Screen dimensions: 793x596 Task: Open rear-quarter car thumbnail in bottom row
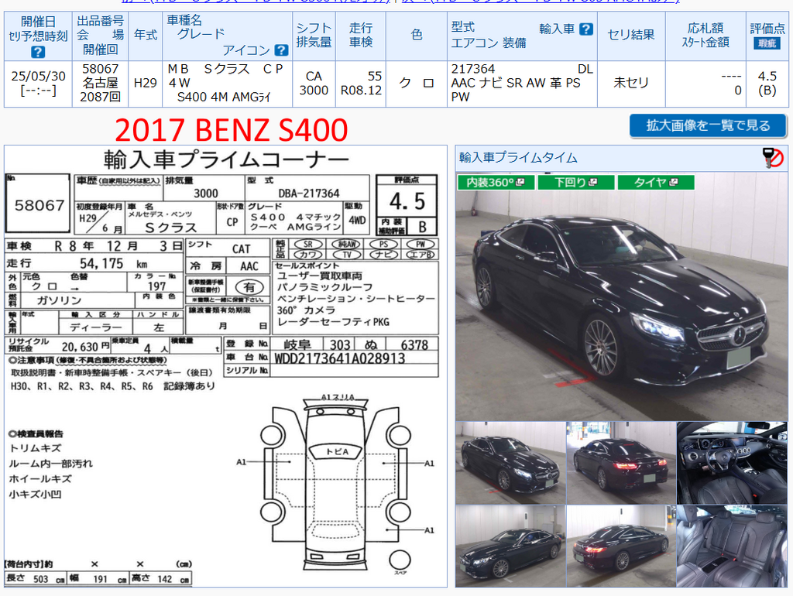[621, 546]
